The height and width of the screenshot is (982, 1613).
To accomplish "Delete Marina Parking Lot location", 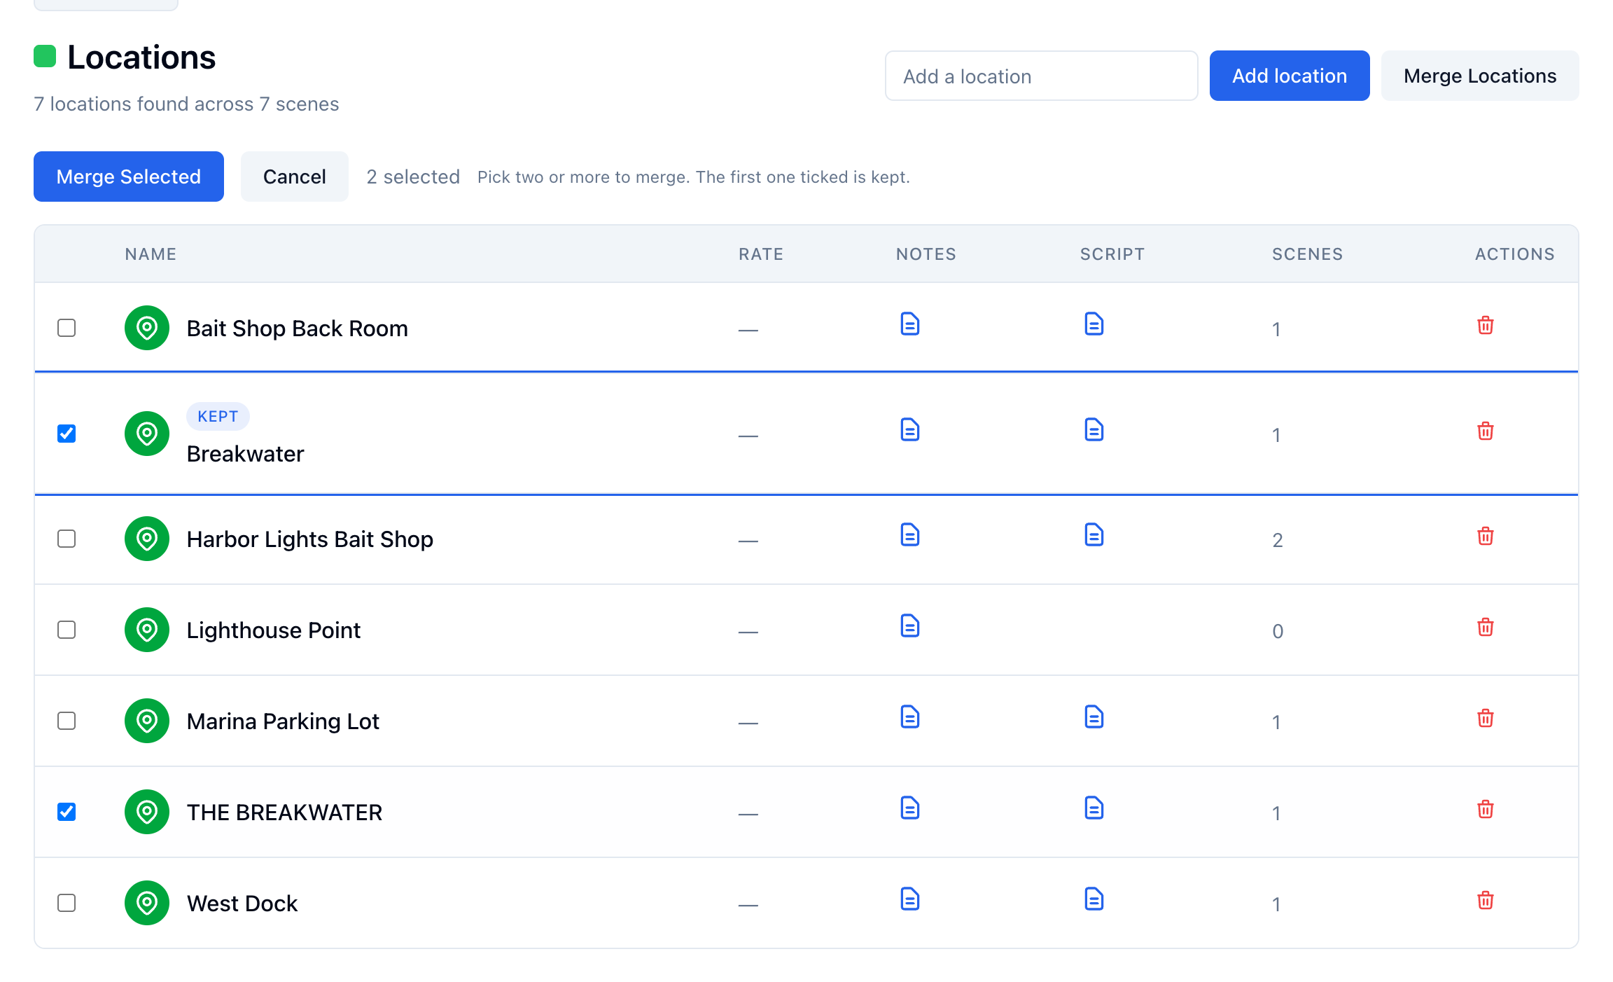I will click(x=1485, y=719).
